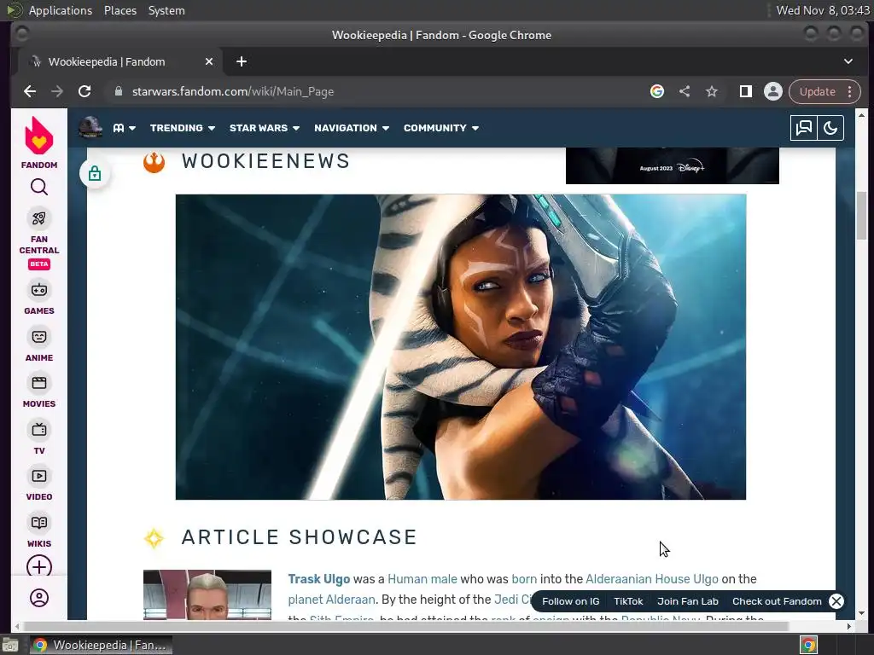This screenshot has height=655, width=874.
Task: Expand the Navigation dropdown
Action: tap(351, 128)
